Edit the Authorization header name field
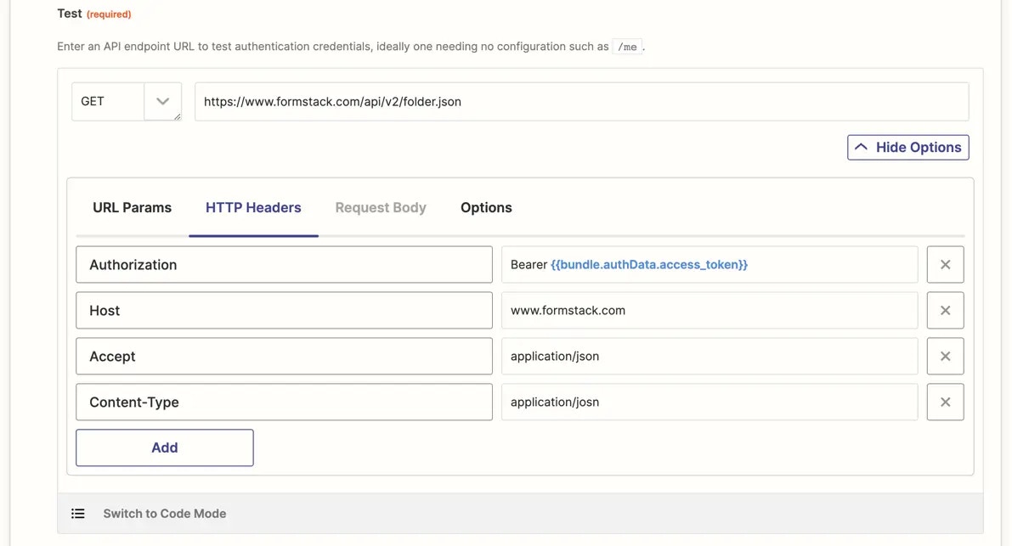This screenshot has width=1012, height=546. click(x=284, y=264)
